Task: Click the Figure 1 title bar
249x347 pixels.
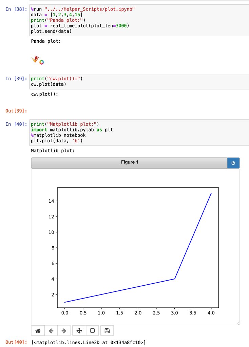Action: click(x=129, y=163)
